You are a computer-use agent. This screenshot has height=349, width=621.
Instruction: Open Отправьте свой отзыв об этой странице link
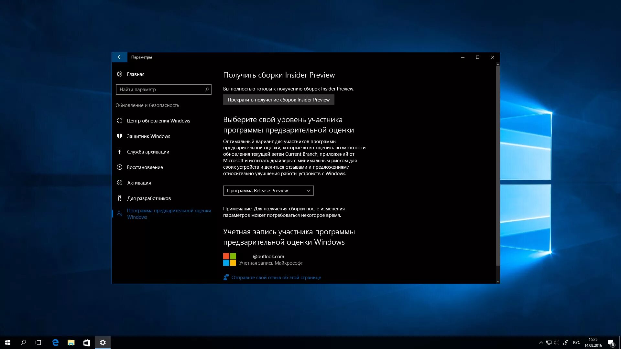tap(276, 278)
